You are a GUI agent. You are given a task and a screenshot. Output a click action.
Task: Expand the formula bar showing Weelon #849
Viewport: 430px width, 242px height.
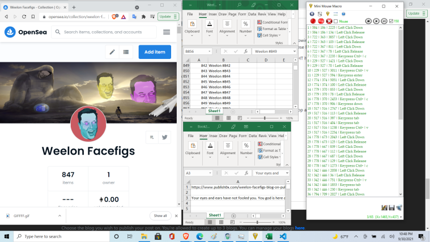pos(295,52)
